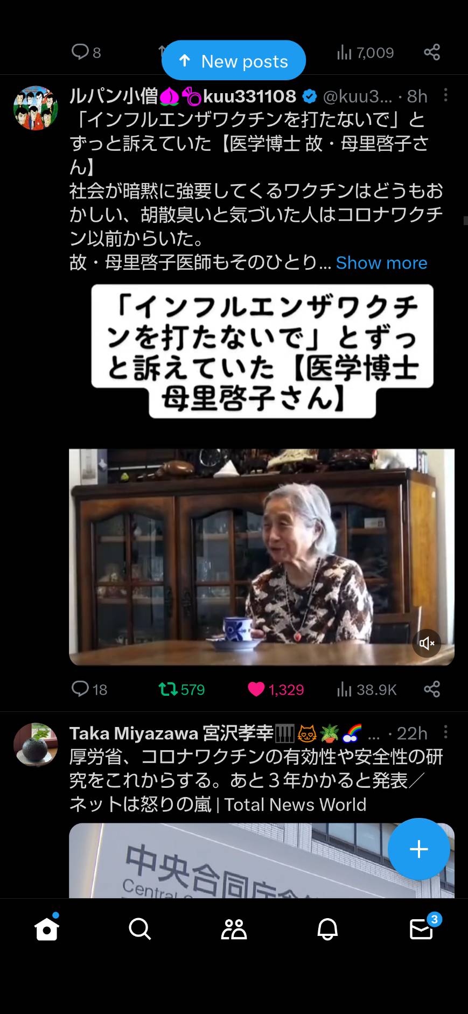This screenshot has height=1014, width=468.
Task: Open Show more on kuu331108 post
Action: (x=381, y=263)
